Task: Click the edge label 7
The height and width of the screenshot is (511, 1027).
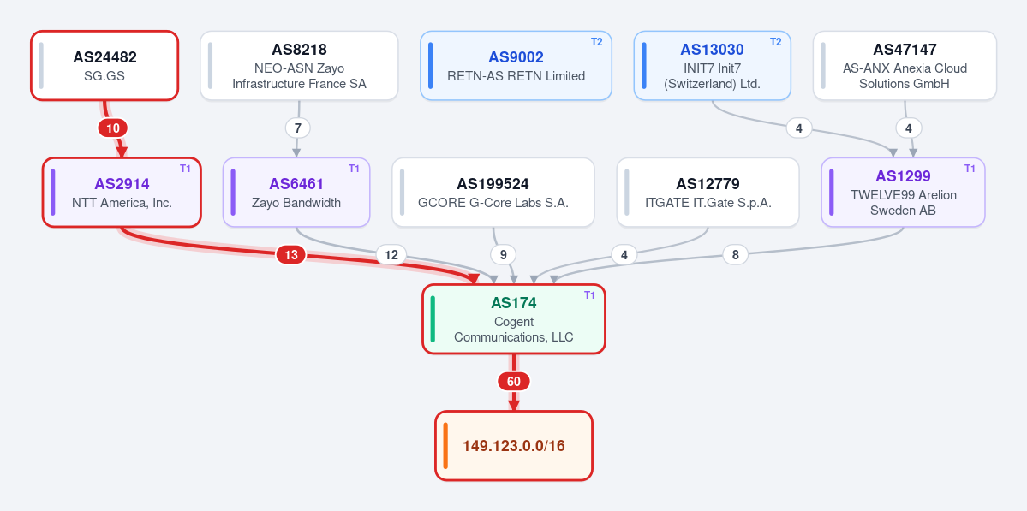Action: pyautogui.click(x=298, y=128)
